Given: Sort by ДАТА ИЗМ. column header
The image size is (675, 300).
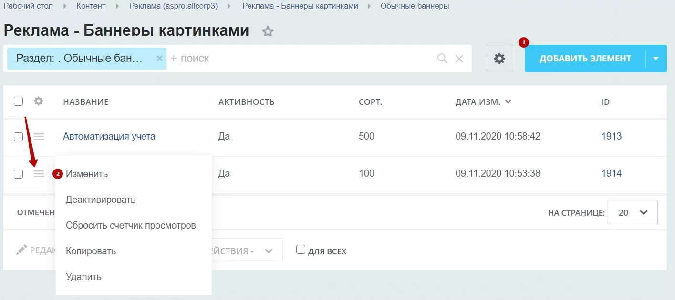Looking at the screenshot, I should (483, 102).
